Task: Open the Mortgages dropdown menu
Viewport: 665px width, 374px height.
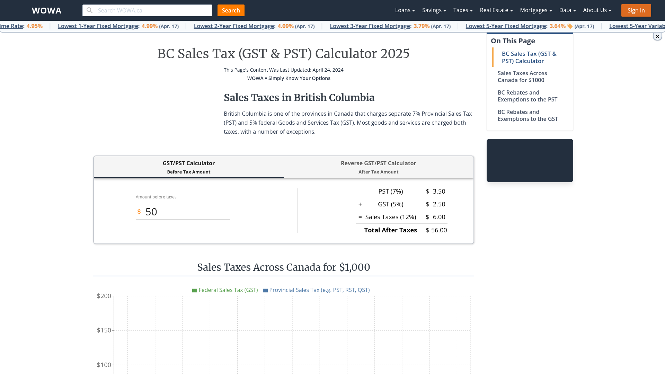Action: click(x=536, y=10)
